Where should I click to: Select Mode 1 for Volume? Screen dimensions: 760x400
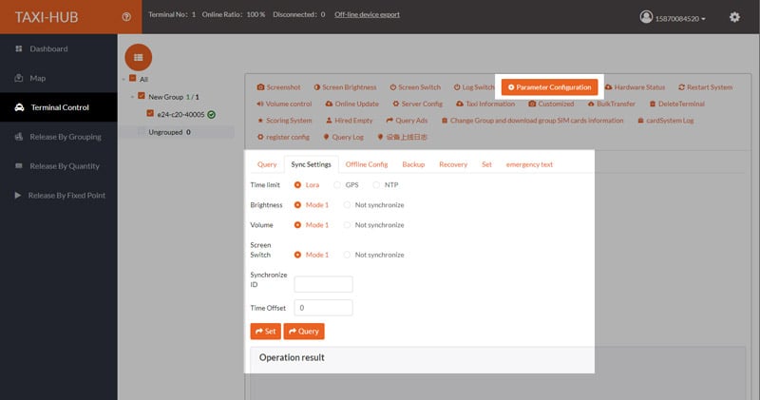(x=297, y=225)
